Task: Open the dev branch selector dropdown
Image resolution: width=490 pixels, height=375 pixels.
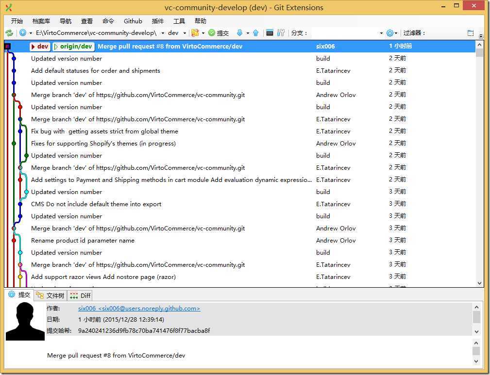Action: coord(185,33)
